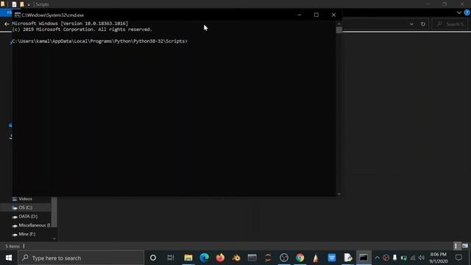The width and height of the screenshot is (471, 265).
Task: Launch Firefox from the taskbar
Action: point(220,258)
